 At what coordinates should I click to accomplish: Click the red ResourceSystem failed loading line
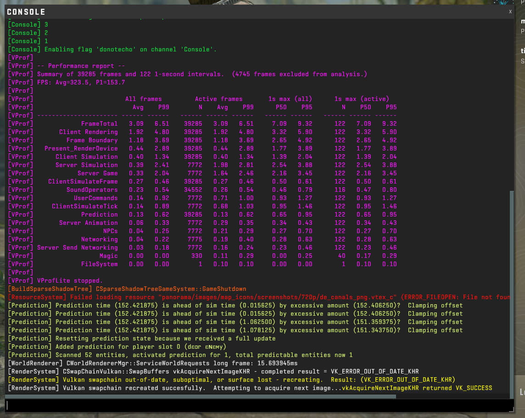[258, 297]
